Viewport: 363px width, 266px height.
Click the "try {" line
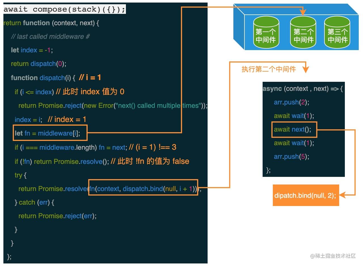point(20,175)
